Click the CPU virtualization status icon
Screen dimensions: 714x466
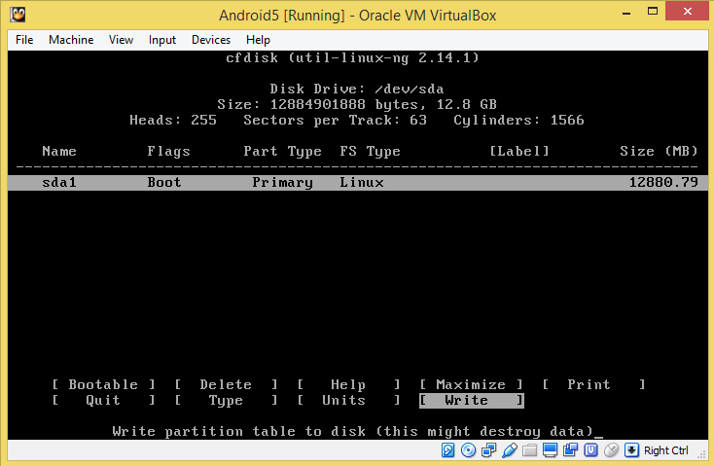click(x=590, y=450)
